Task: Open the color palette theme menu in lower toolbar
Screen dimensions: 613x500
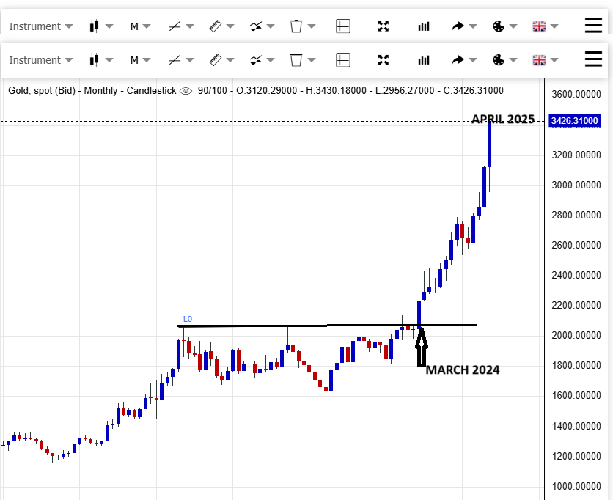Action: click(x=499, y=60)
